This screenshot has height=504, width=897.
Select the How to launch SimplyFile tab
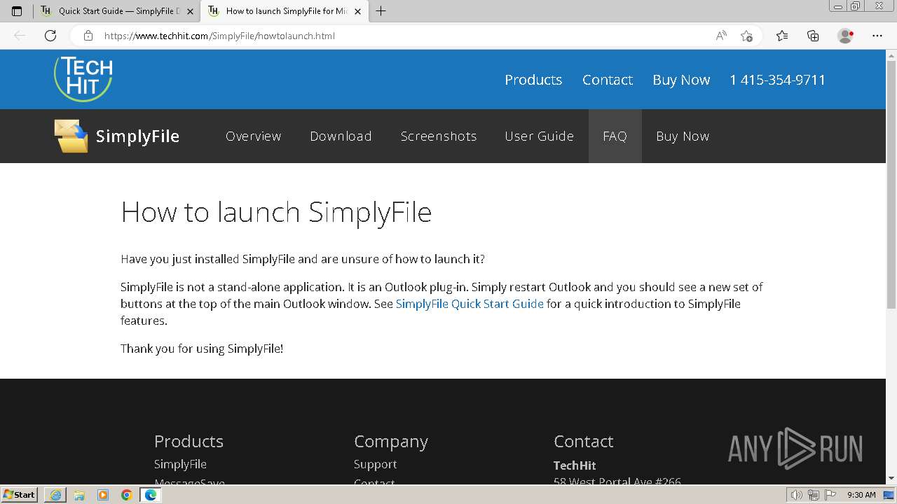click(284, 11)
